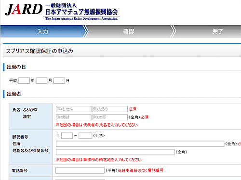The image size is (241, 180).
Task: Select the 入力 step tab
Action: (x=43, y=31)
